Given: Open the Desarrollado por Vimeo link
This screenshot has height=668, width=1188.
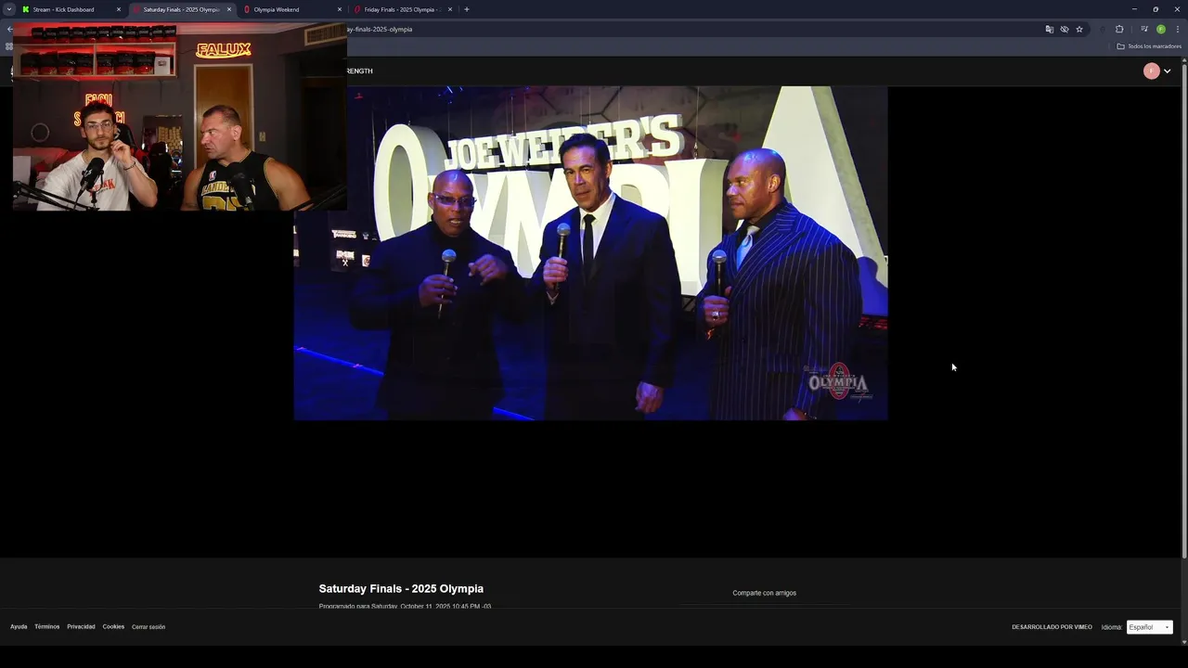Looking at the screenshot, I should (1052, 627).
